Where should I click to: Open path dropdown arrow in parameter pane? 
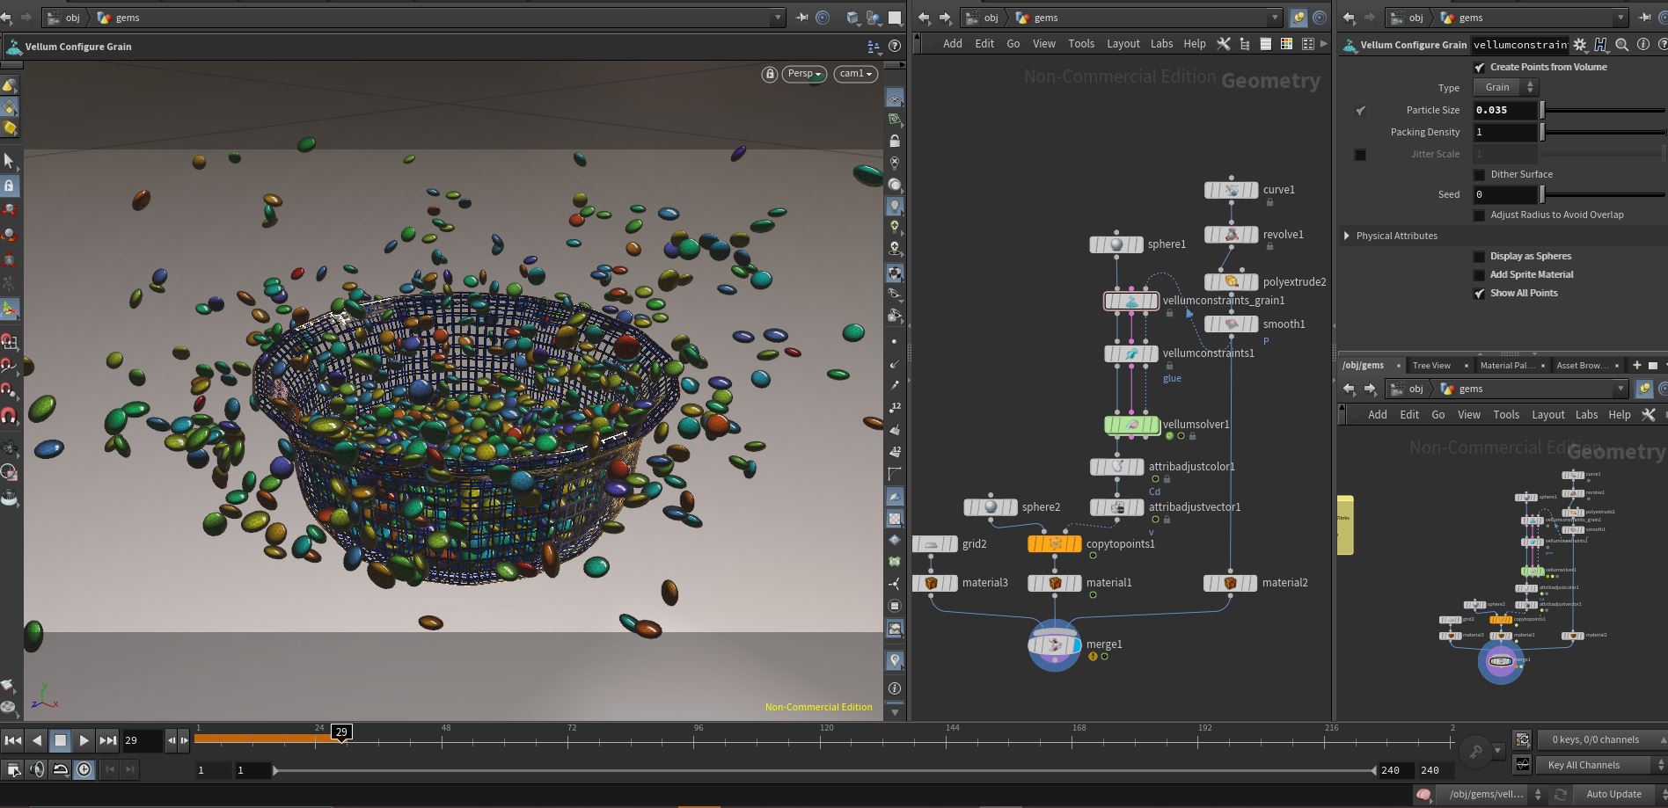click(x=1620, y=18)
